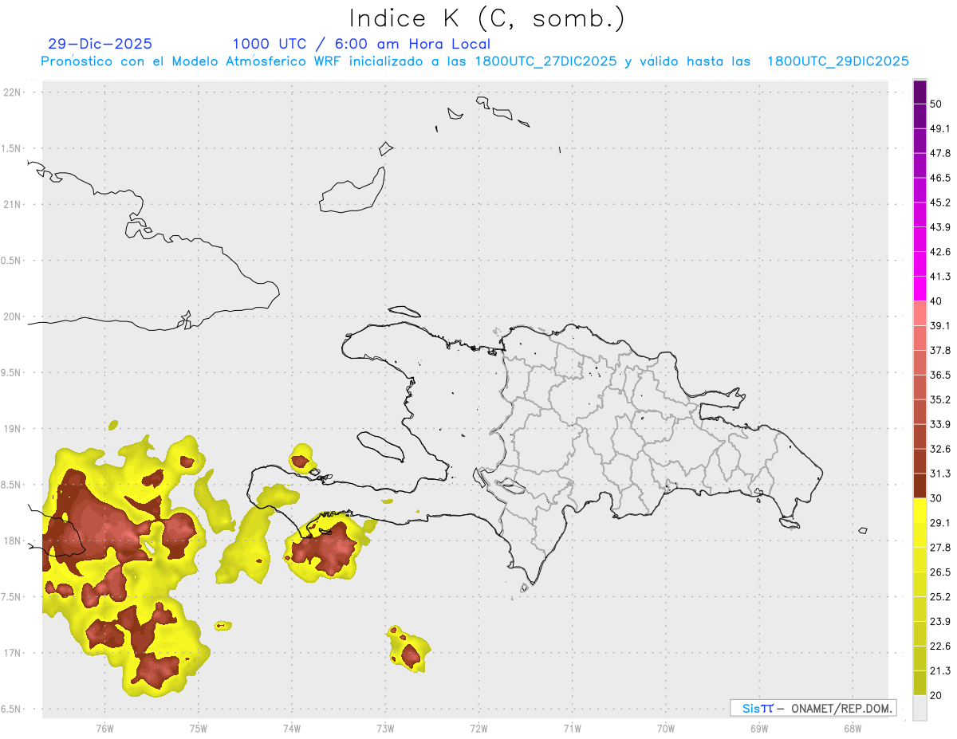
Task: Click the "76W" longitude label
Action: click(104, 729)
